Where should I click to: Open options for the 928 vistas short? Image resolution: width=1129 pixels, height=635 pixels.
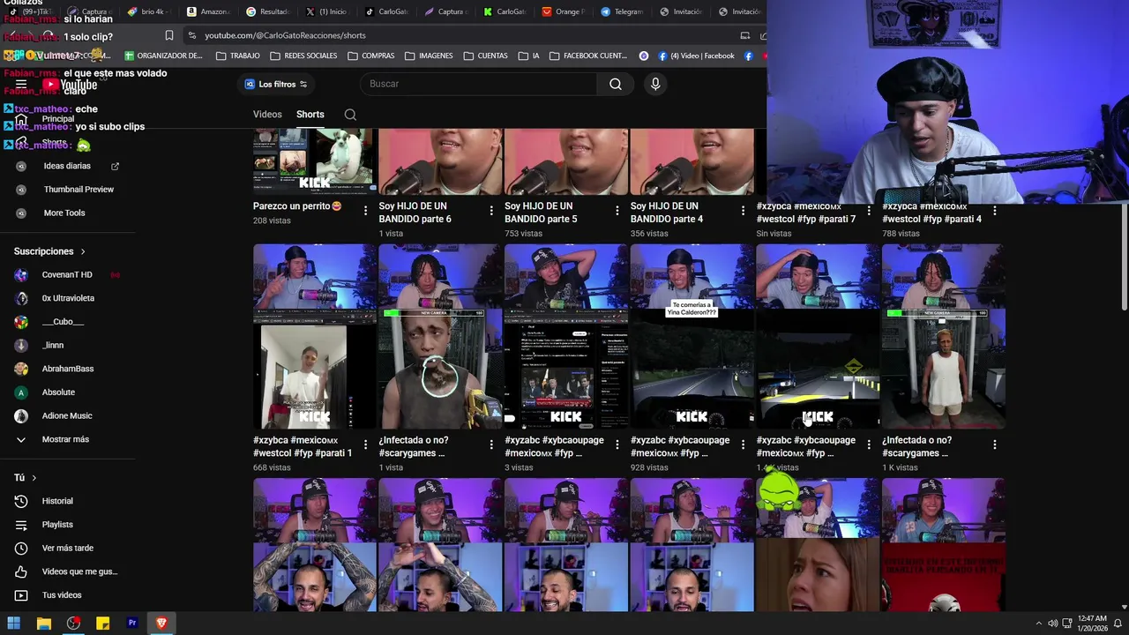pos(743,444)
